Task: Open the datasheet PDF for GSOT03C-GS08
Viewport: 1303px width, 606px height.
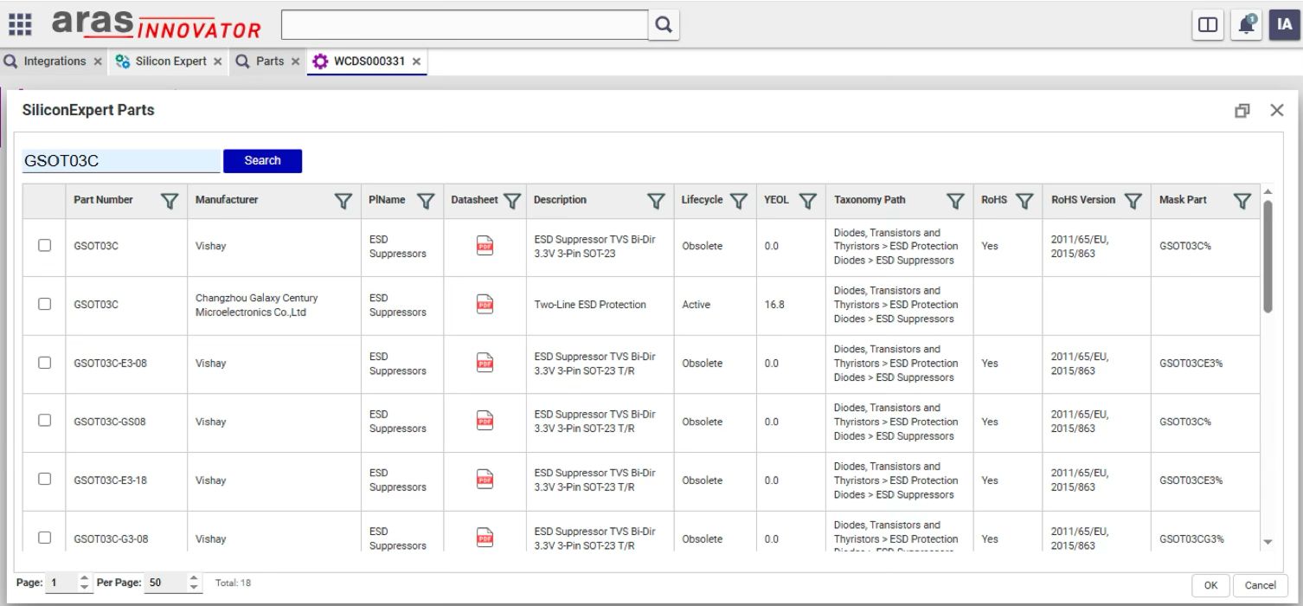Action: [485, 422]
